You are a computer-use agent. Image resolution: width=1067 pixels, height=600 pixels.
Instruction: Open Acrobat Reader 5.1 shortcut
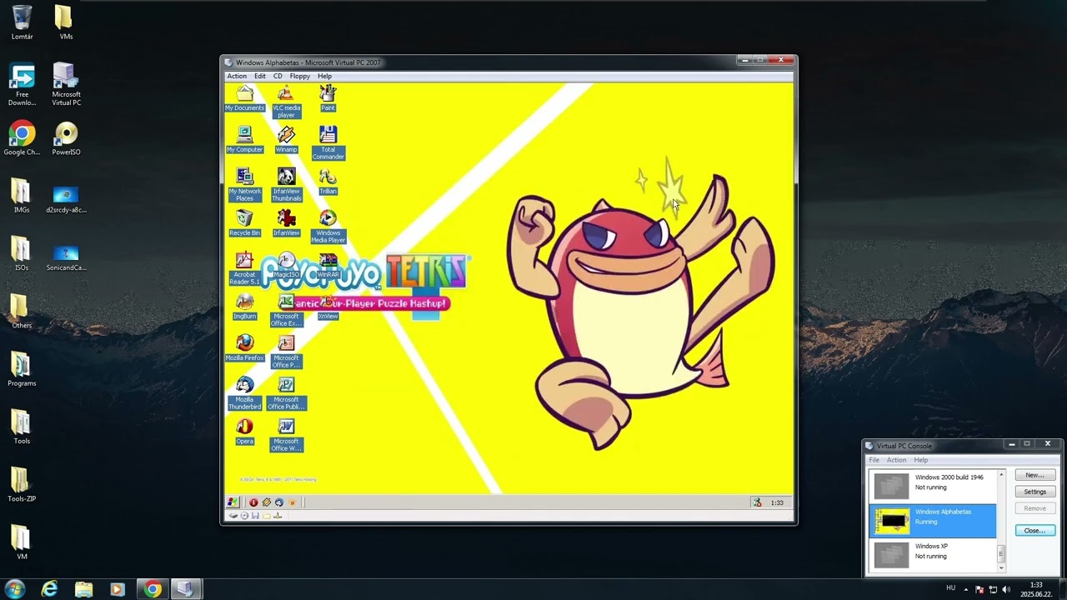click(244, 268)
